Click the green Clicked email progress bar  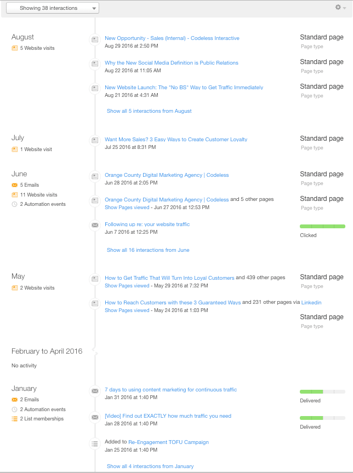[322, 227]
